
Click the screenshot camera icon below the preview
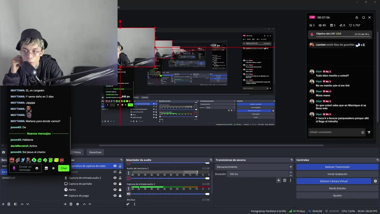pyautogui.click(x=4, y=152)
